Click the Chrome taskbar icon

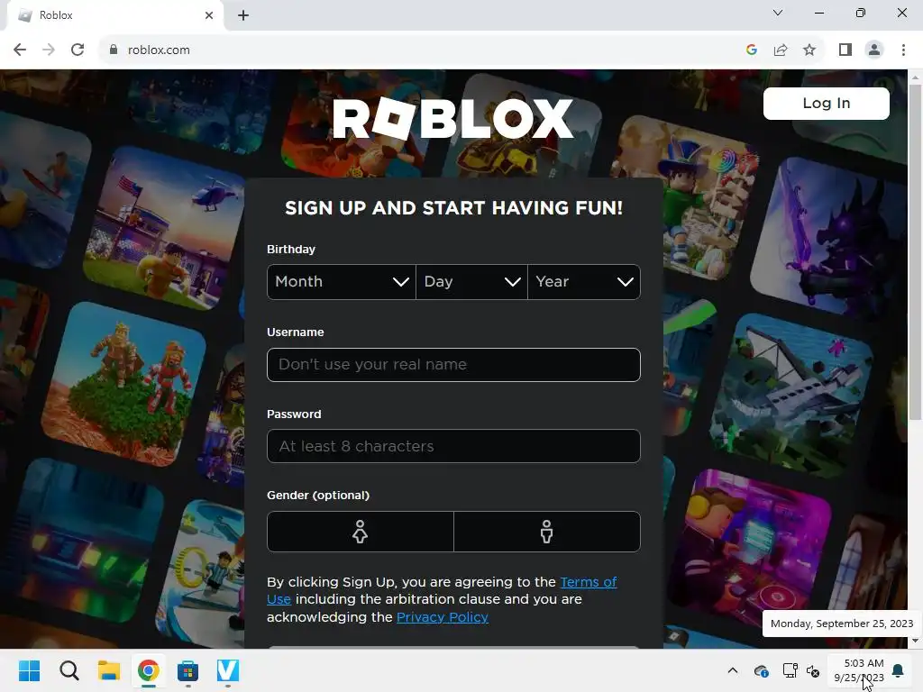[149, 670]
